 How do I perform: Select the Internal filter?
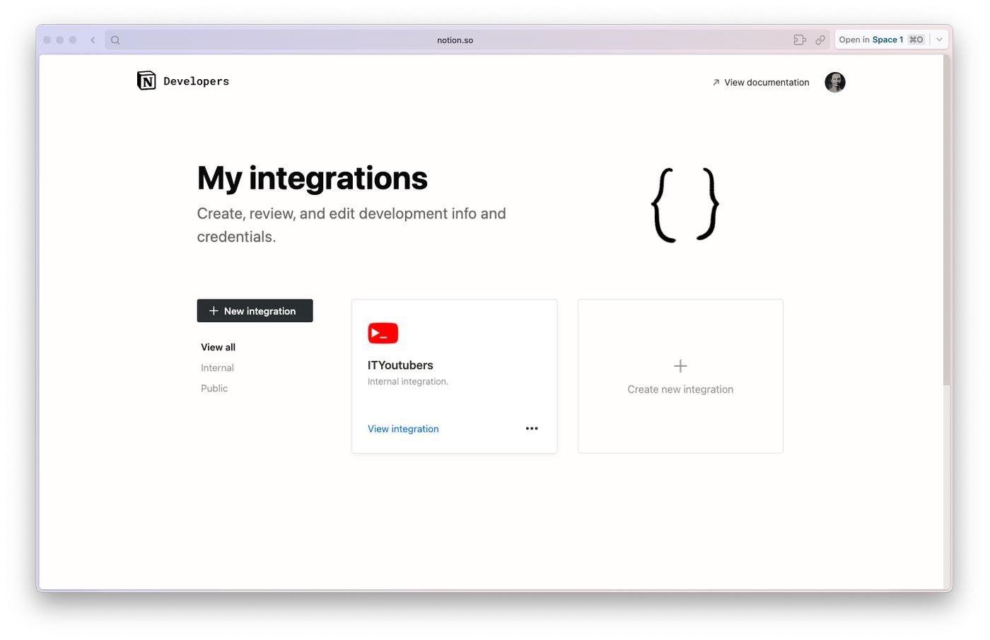tap(217, 368)
